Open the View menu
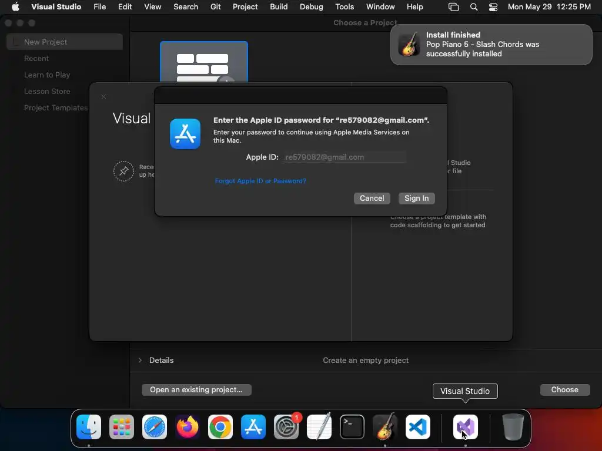This screenshot has width=602, height=451. tap(152, 6)
